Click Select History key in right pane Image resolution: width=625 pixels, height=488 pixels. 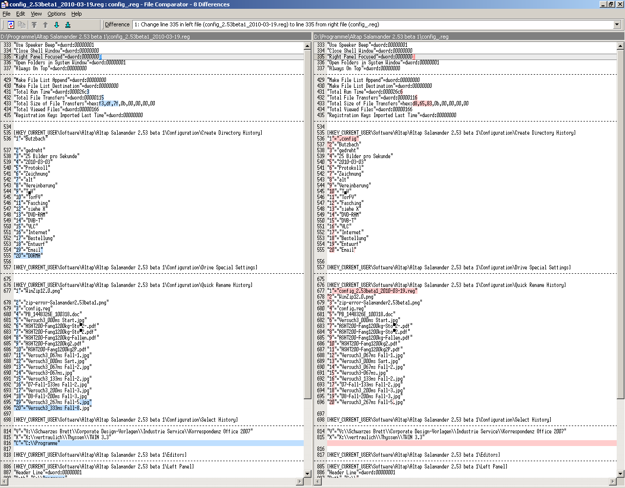click(439, 420)
